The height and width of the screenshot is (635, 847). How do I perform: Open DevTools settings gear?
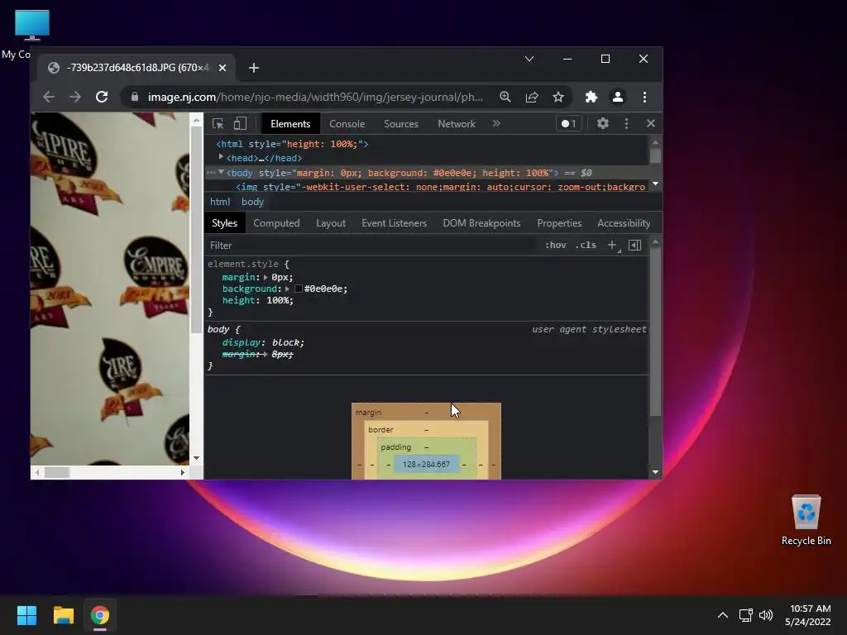click(603, 124)
